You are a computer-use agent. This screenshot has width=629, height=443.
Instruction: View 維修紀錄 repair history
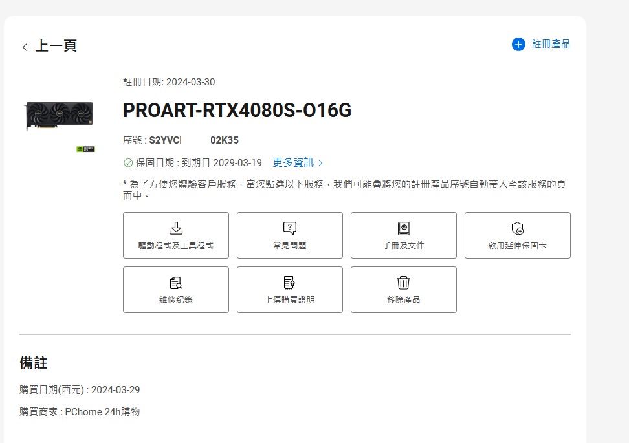click(x=176, y=290)
